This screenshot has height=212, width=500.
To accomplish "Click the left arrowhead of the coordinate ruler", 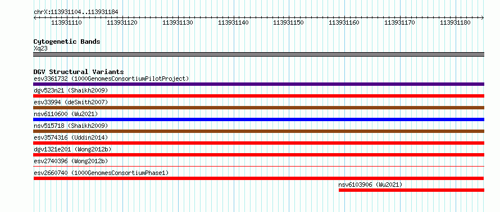I will click(x=35, y=18).
